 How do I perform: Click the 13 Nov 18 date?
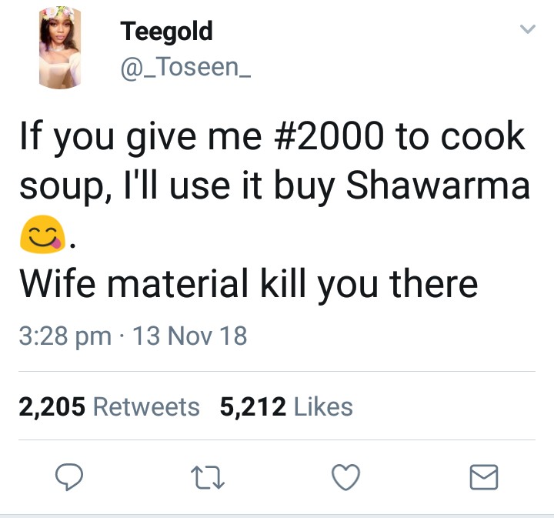[x=190, y=336]
